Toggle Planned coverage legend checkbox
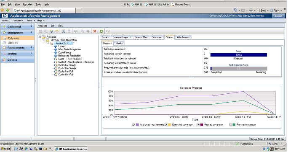The height and width of the screenshot is (152, 288). (230, 125)
